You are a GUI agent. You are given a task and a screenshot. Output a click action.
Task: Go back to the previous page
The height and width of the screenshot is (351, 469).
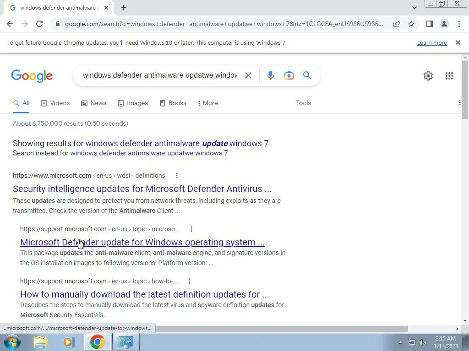click(10, 24)
